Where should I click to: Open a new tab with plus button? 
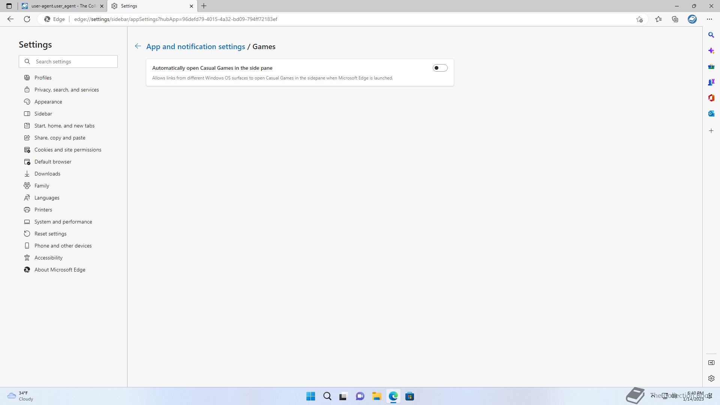point(204,6)
